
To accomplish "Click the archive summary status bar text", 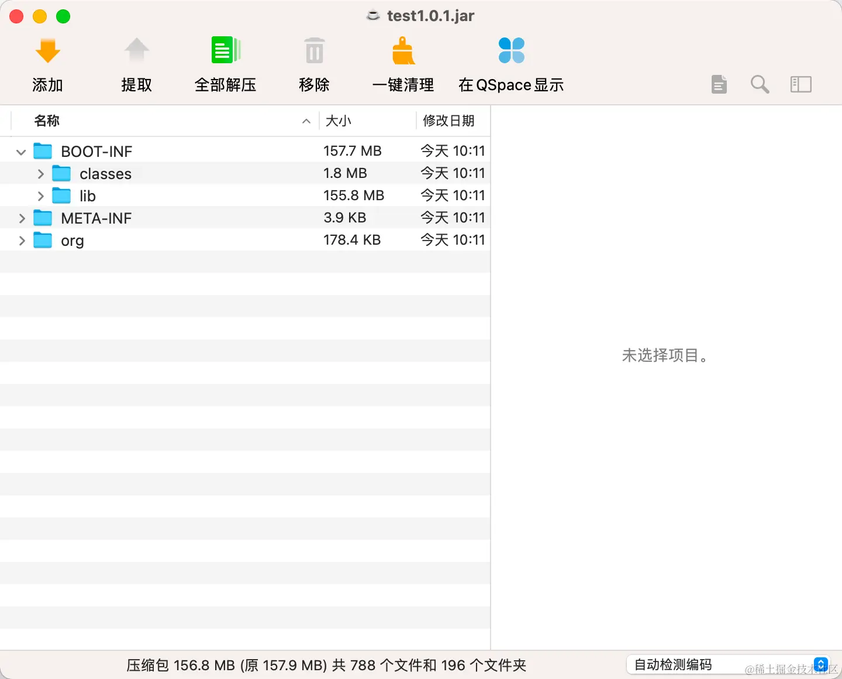I will click(326, 666).
